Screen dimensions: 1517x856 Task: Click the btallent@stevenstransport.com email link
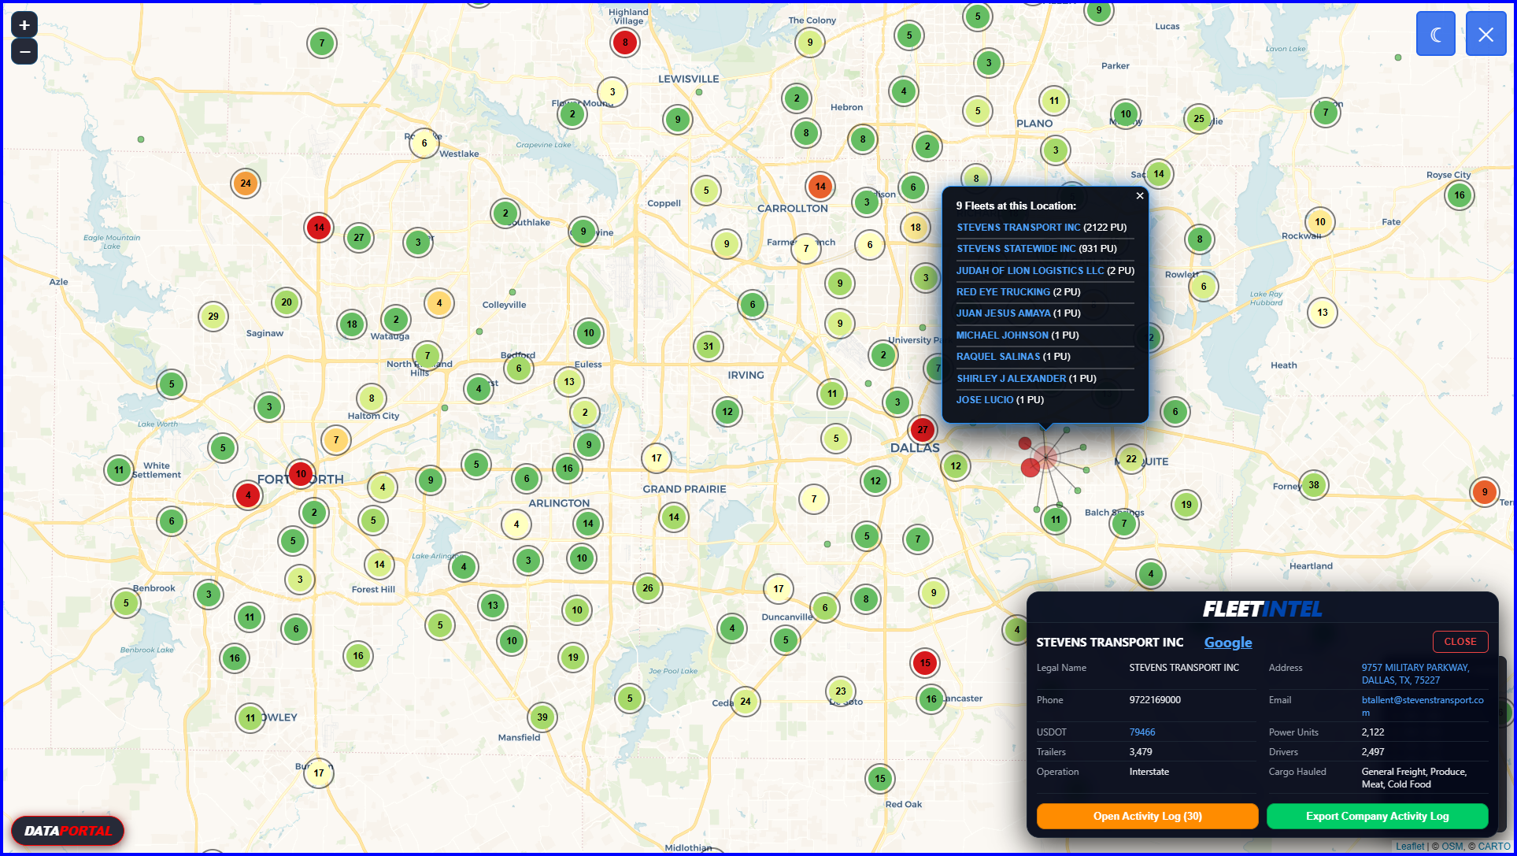[x=1421, y=705]
